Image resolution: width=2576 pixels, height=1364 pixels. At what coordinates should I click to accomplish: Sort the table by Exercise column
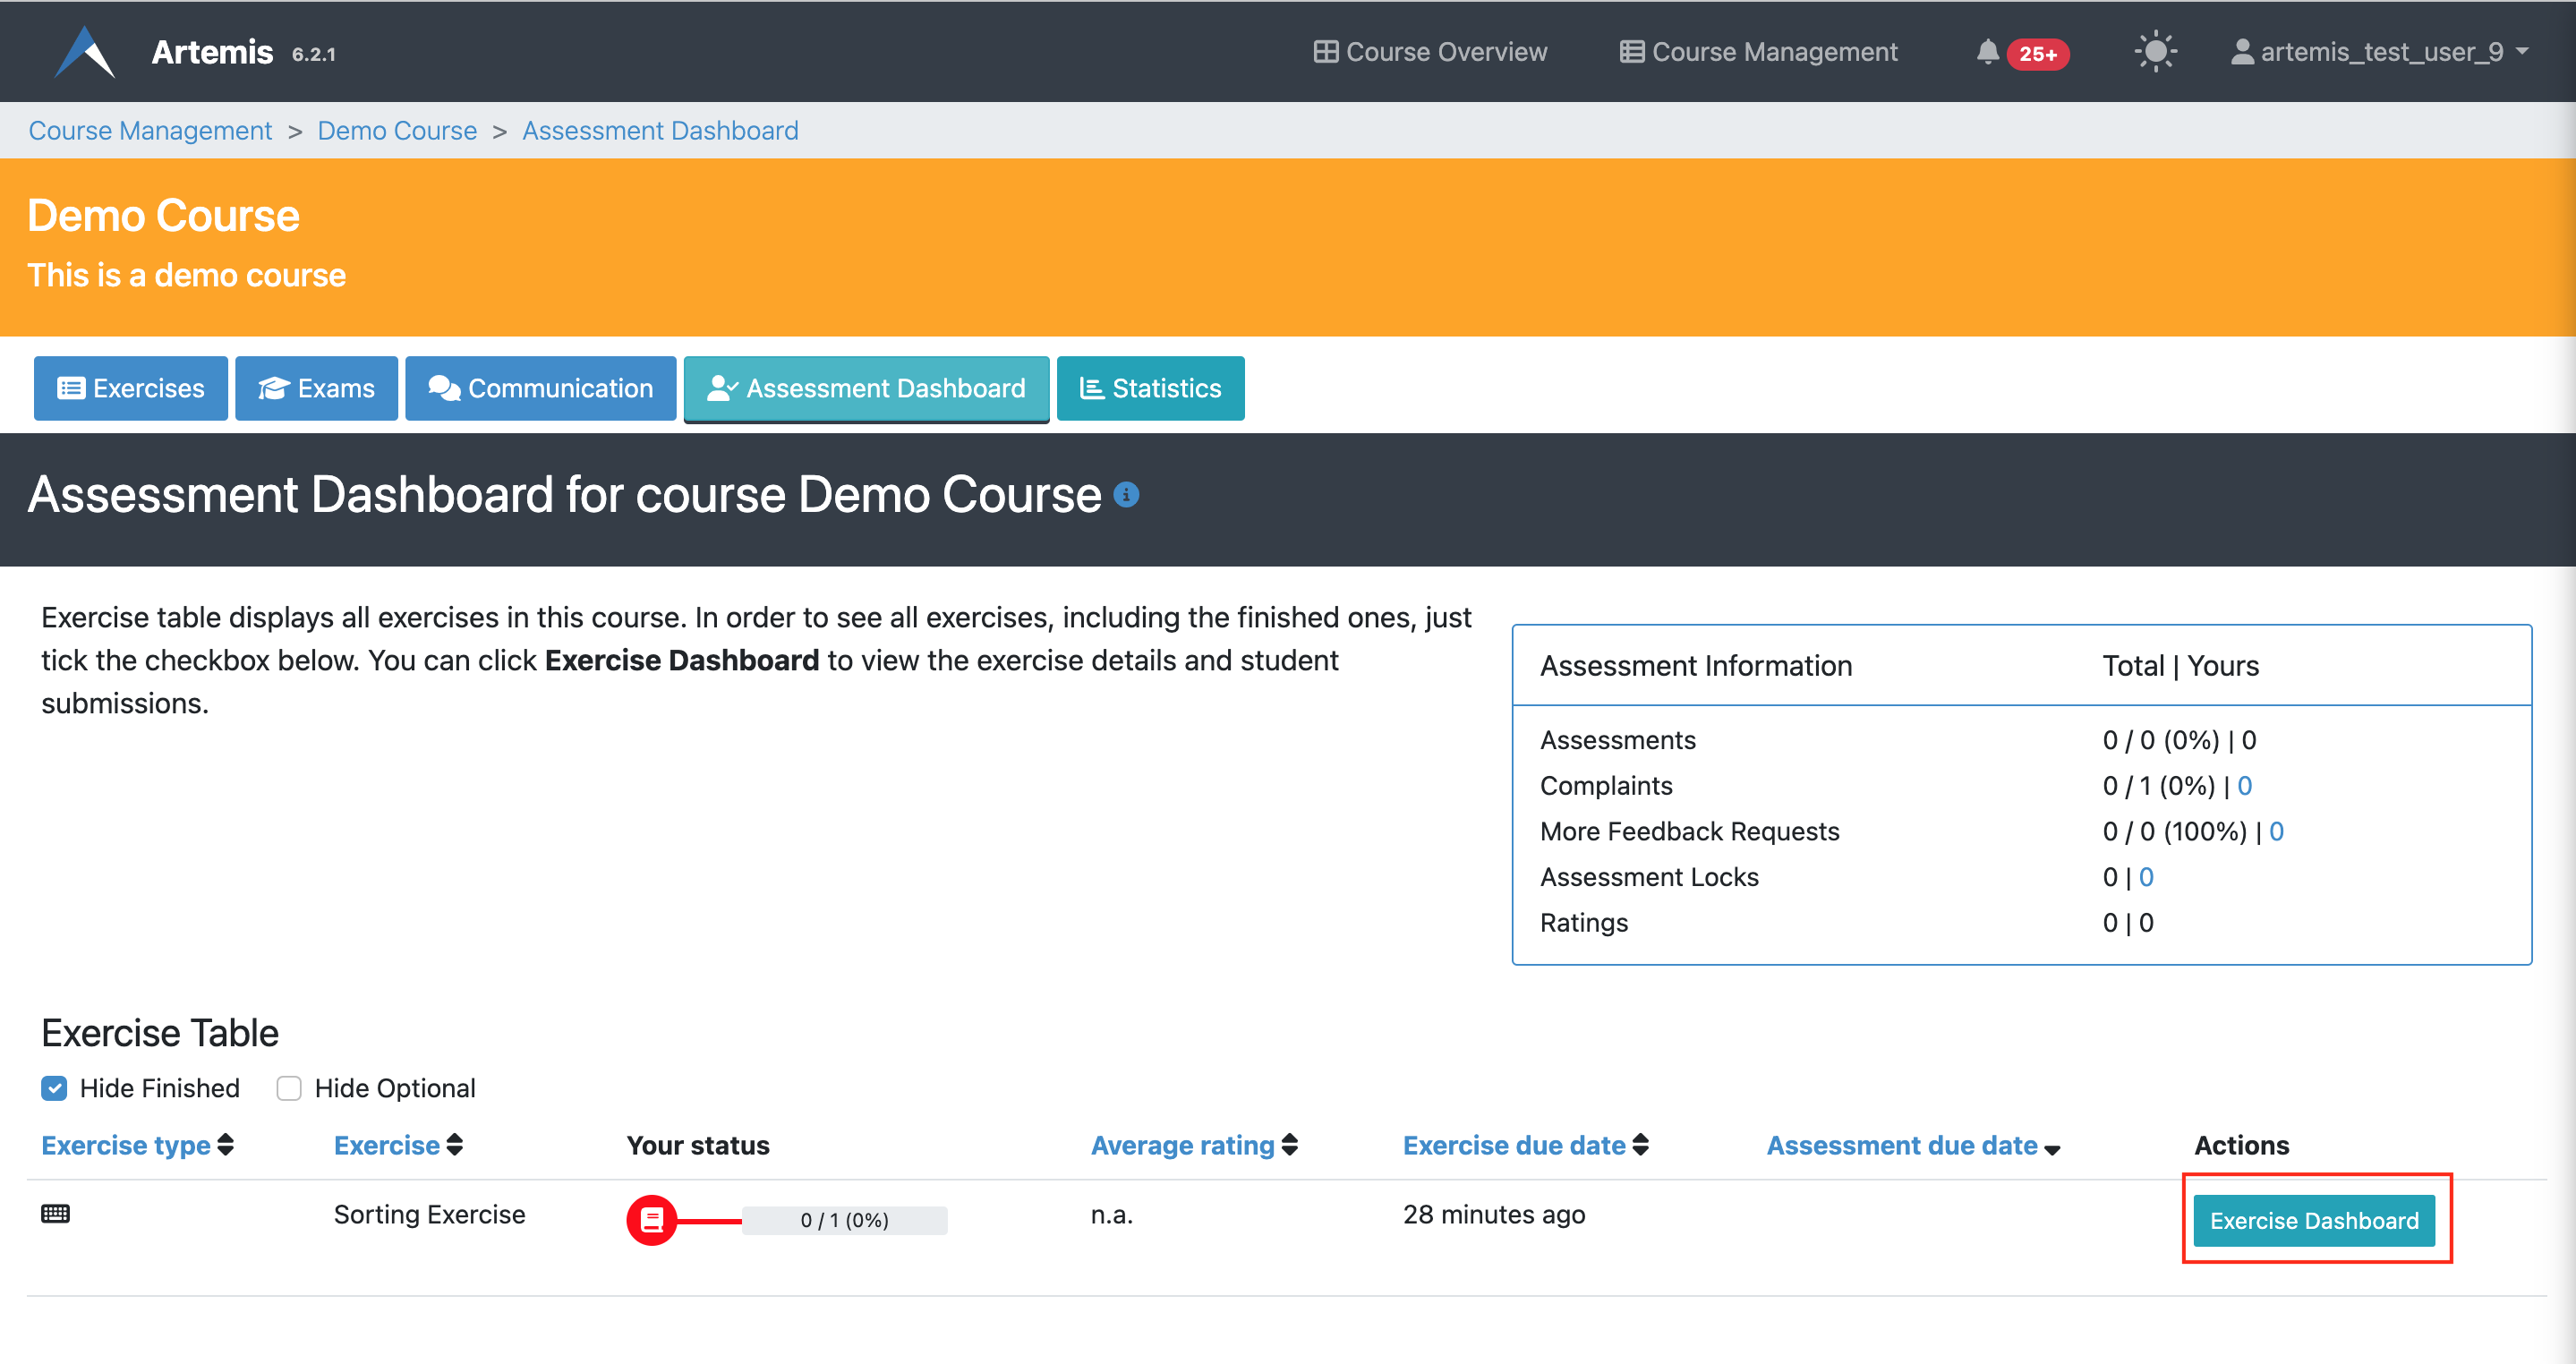(398, 1145)
